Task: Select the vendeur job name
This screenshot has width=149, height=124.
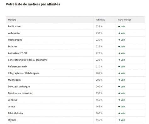Action: click(x=13, y=100)
